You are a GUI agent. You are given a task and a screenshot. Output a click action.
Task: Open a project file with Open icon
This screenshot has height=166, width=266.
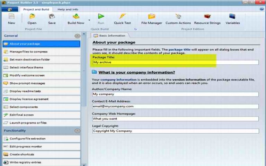click(32, 19)
